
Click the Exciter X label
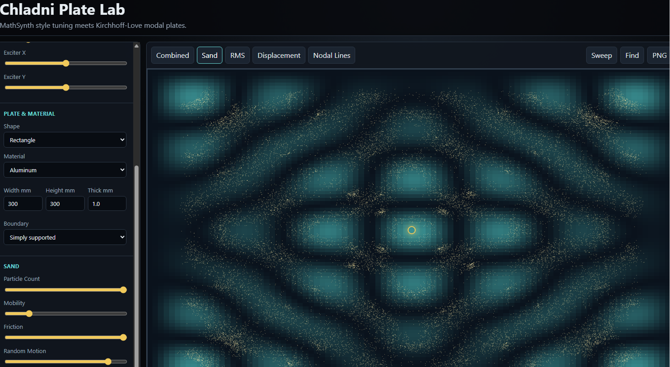click(15, 53)
